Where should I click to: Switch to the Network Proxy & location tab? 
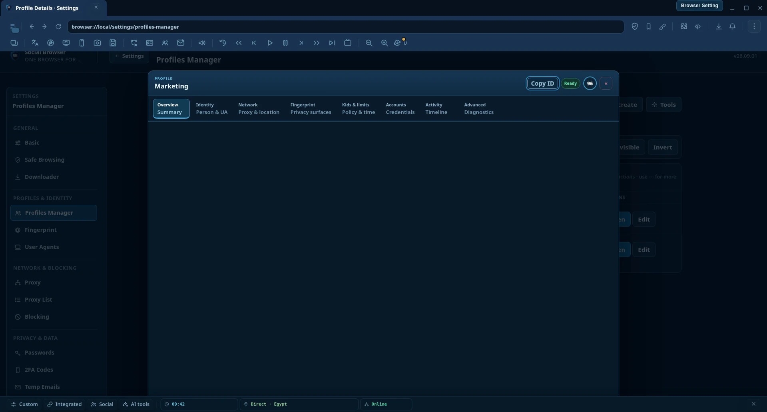point(259,108)
